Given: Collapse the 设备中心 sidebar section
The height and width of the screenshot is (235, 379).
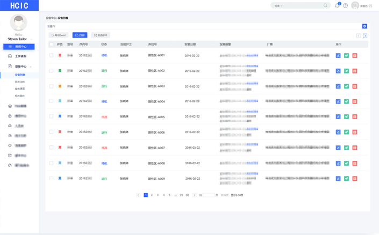Looking at the screenshot, I should click(31, 67).
